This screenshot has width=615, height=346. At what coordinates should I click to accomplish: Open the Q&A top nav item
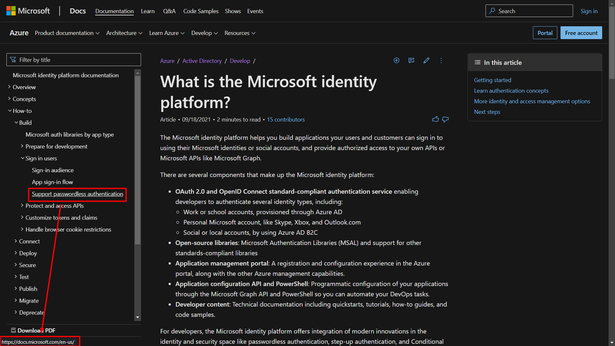coord(169,11)
